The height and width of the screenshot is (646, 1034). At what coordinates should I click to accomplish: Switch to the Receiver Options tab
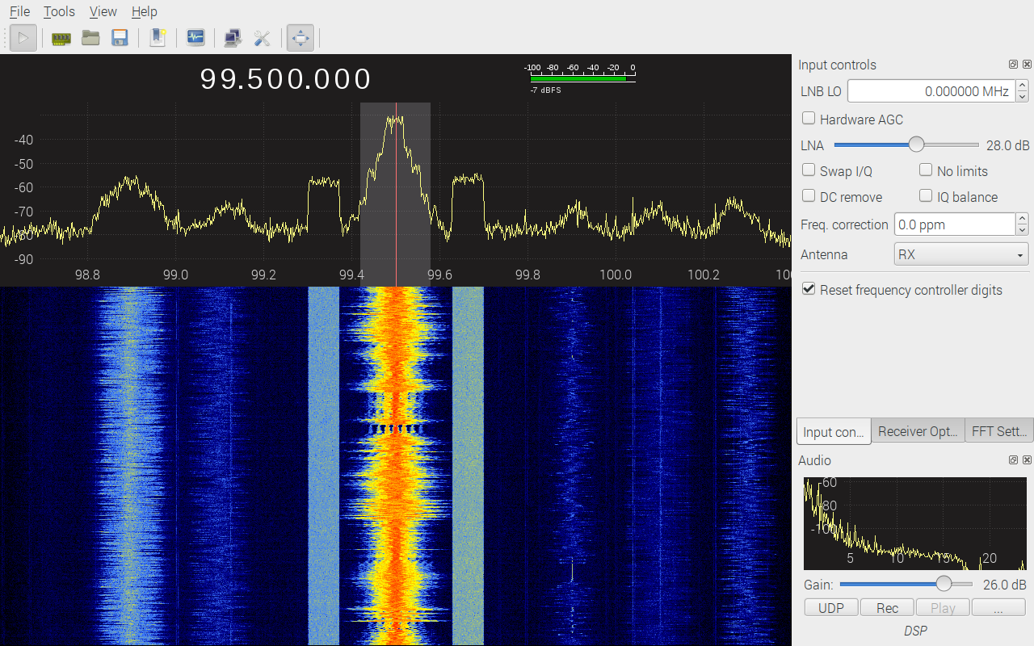click(x=918, y=431)
